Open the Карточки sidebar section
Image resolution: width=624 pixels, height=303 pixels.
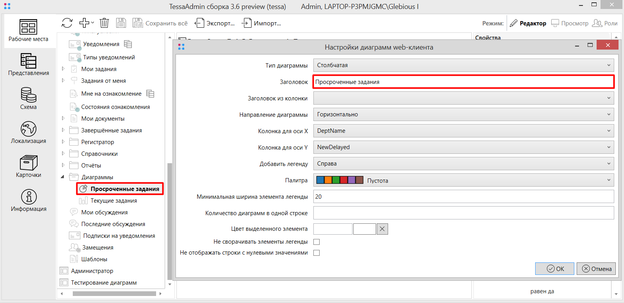(x=29, y=166)
